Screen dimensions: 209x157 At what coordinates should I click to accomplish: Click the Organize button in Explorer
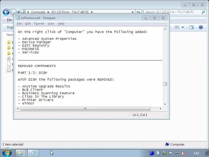coord(10,27)
